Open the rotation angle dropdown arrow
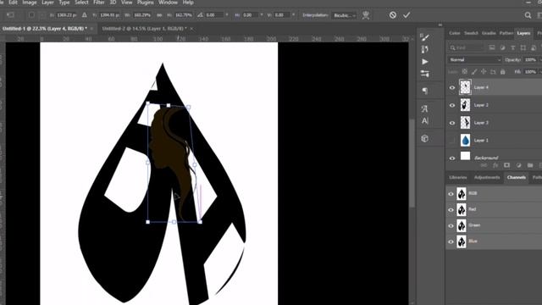The image size is (542, 305). [x=227, y=15]
